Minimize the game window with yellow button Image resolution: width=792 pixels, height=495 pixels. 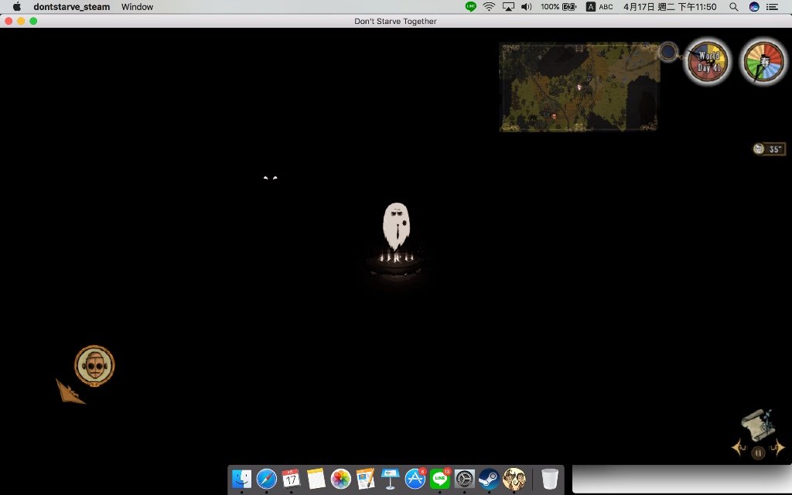21,21
